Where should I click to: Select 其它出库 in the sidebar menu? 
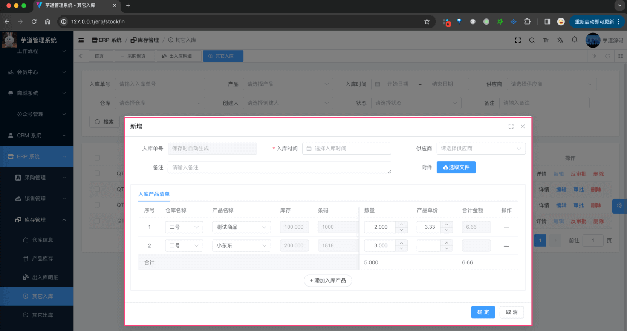pyautogui.click(x=42, y=315)
